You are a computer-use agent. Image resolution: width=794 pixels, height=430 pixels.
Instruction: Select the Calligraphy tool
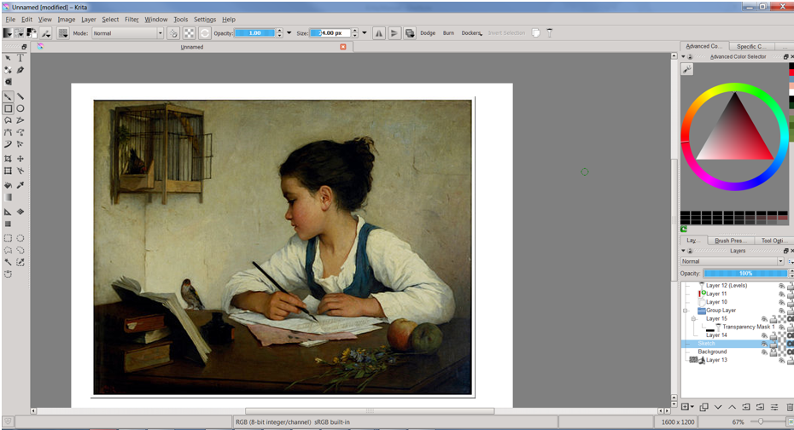tap(20, 70)
